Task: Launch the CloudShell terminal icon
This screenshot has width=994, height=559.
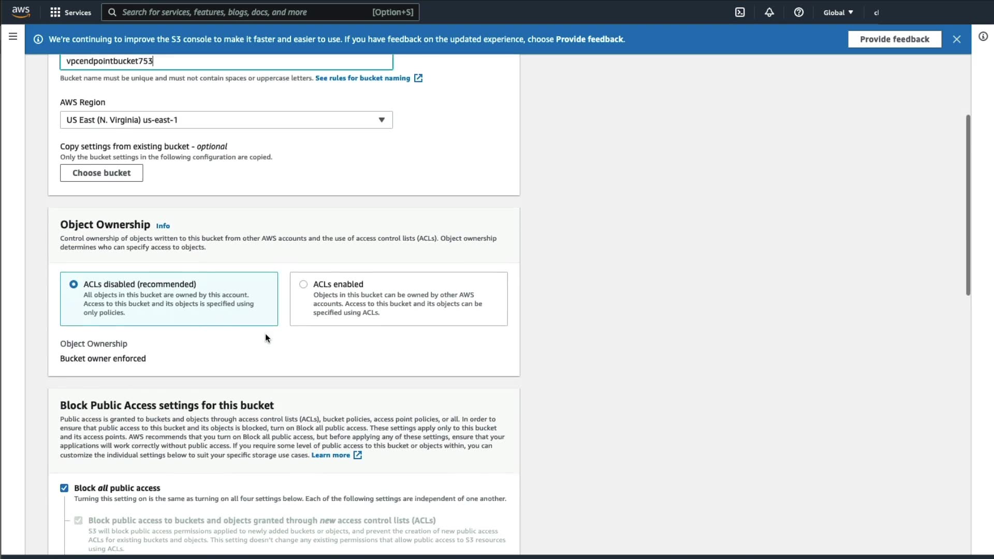Action: 740,12
